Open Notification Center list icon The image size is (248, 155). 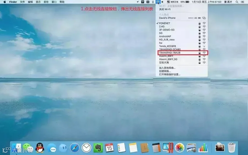[242, 2]
